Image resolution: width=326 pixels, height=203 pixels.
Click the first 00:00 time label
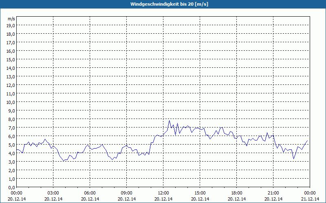click(17, 193)
